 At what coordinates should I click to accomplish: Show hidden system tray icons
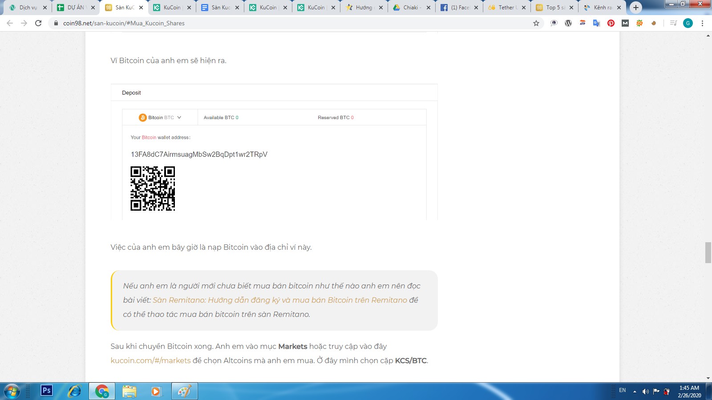(635, 392)
